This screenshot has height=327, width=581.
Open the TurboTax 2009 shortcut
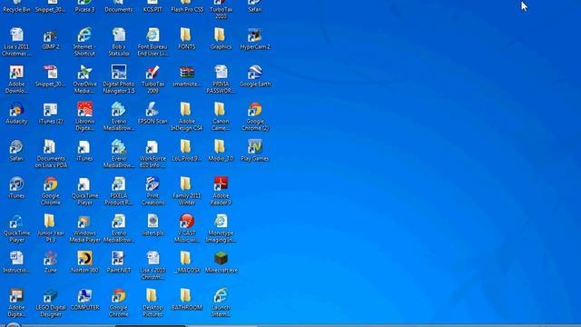pyautogui.click(x=153, y=79)
